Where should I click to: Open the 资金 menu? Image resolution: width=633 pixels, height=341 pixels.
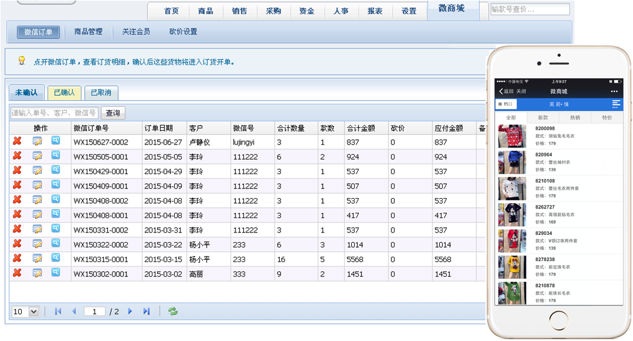[x=307, y=11]
